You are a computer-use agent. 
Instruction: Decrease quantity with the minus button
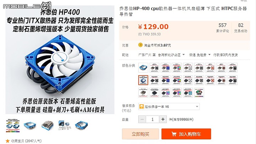pos(142,120)
